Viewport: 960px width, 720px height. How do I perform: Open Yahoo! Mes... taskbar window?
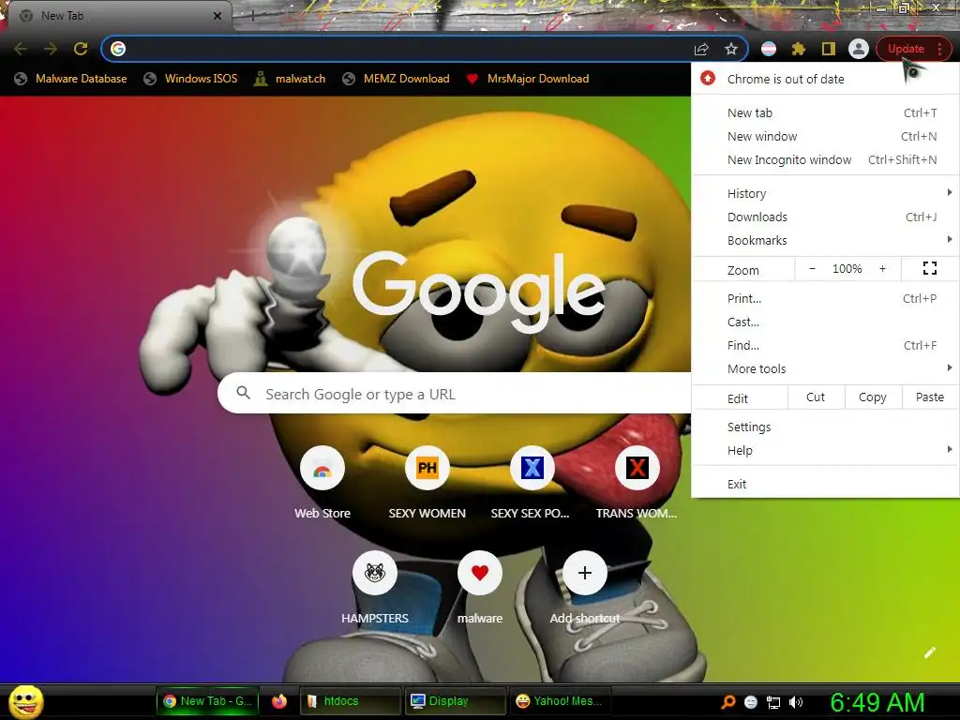[560, 701]
